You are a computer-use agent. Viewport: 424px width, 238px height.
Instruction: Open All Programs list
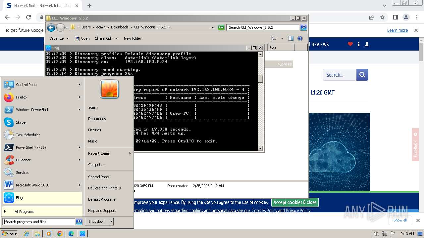point(42,212)
